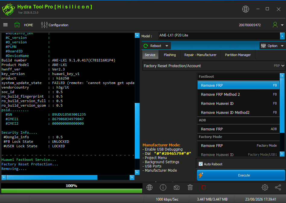Click the red stop square icon
Screen dimensions: 286x203
tap(203, 187)
